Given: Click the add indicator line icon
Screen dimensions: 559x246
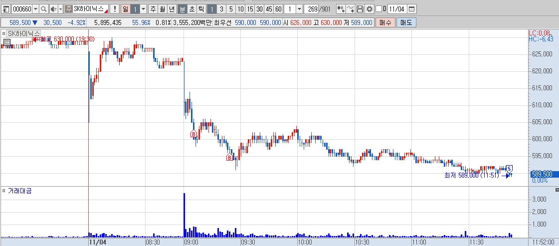Looking at the screenshot, I should tap(351, 9).
